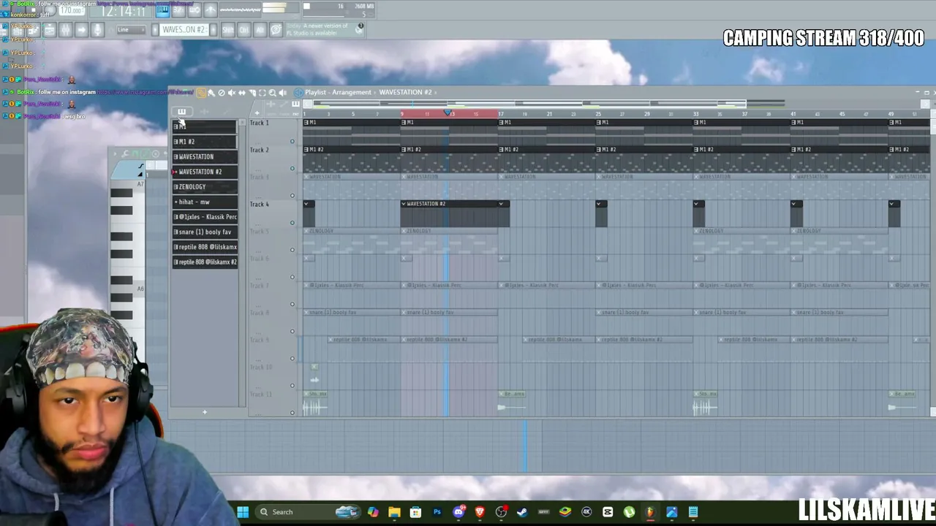Click the microphone icon in the main toolbar
This screenshot has width=936, height=526.
click(97, 30)
